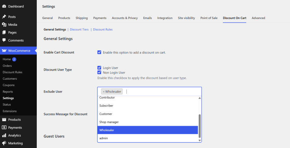The width and height of the screenshot is (290, 148).
Task: Open the Discount Rules sub-section link
Action: tap(103, 29)
